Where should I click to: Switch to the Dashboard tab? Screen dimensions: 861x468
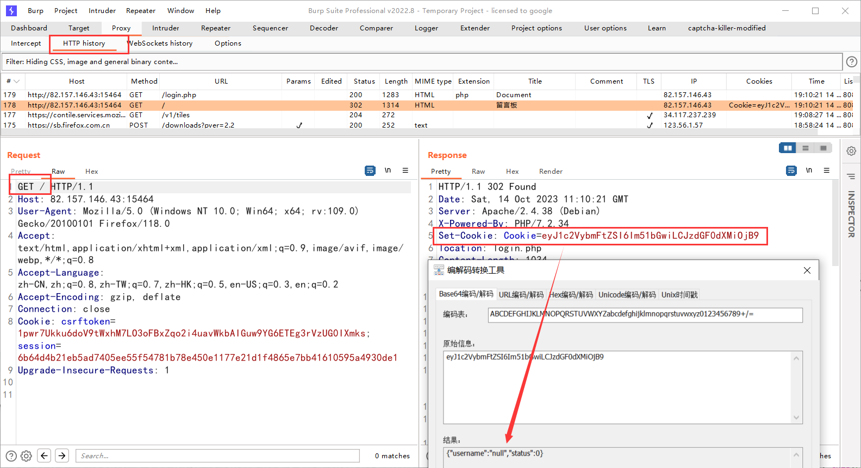29,28
